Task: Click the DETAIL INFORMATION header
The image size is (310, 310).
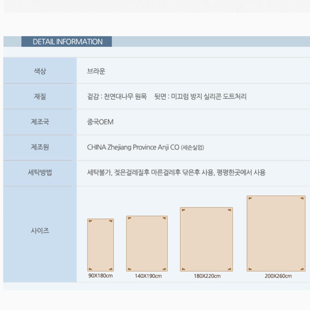Action: (x=67, y=42)
